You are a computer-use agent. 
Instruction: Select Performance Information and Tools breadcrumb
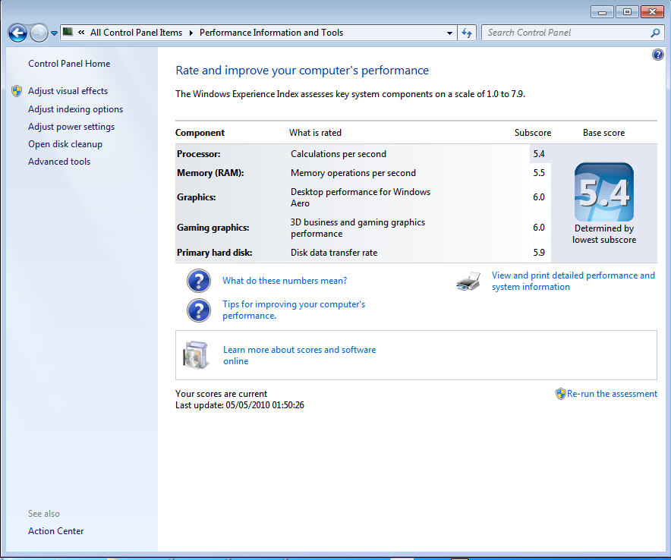click(x=271, y=33)
